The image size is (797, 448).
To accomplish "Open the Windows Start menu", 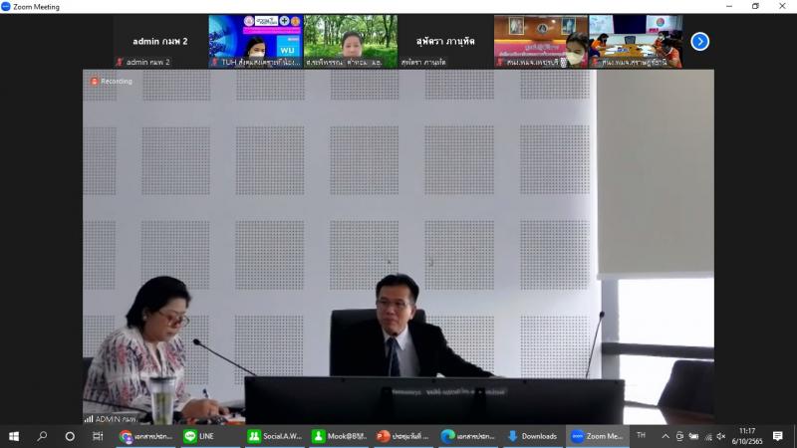I will 14,436.
